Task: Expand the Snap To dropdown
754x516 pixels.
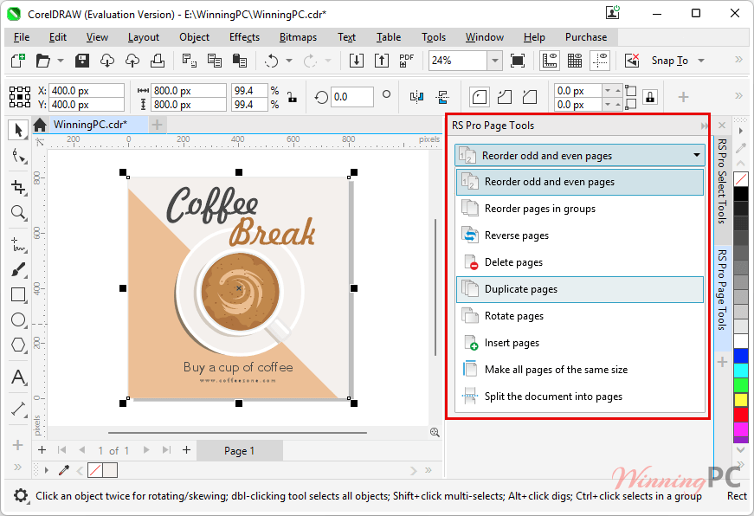Action: [701, 61]
